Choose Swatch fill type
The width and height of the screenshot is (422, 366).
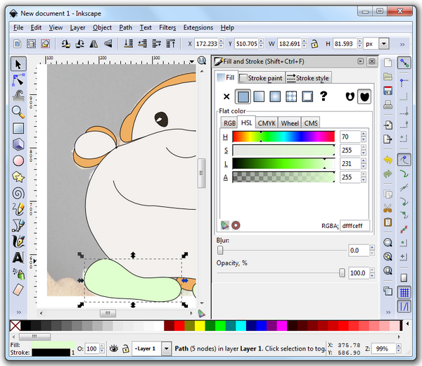[x=307, y=96]
